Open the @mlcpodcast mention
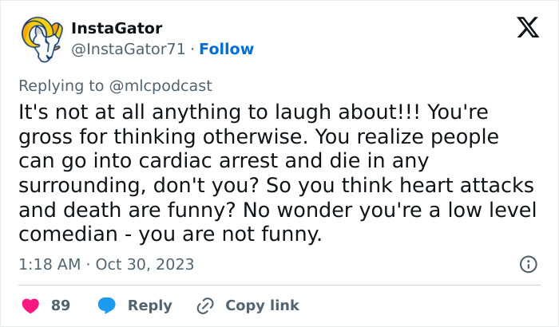 click(166, 86)
